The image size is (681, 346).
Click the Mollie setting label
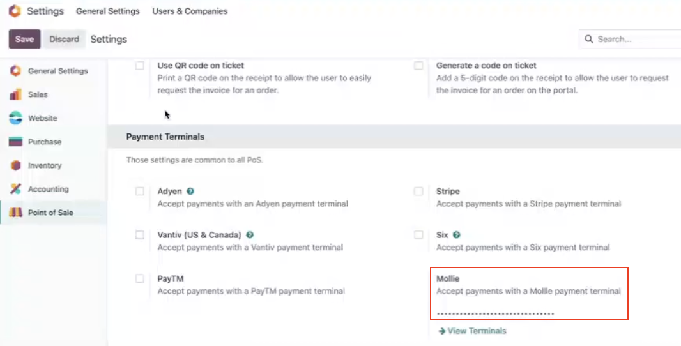point(448,278)
